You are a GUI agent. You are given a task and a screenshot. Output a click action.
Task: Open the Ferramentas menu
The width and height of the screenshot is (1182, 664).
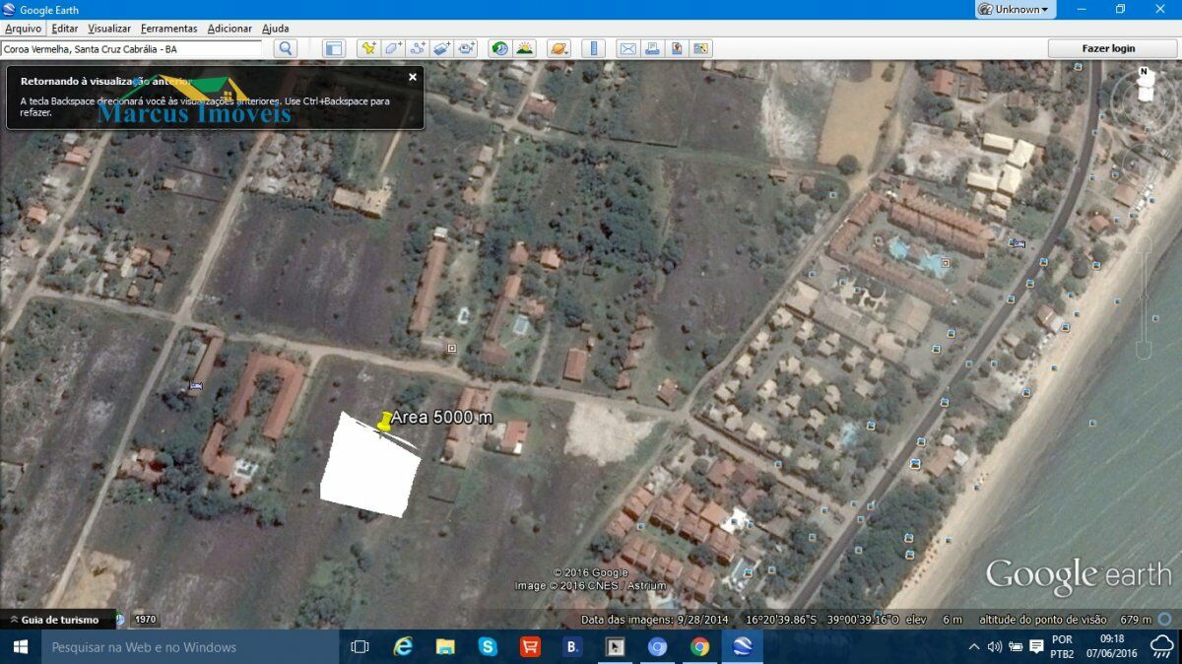(168, 29)
